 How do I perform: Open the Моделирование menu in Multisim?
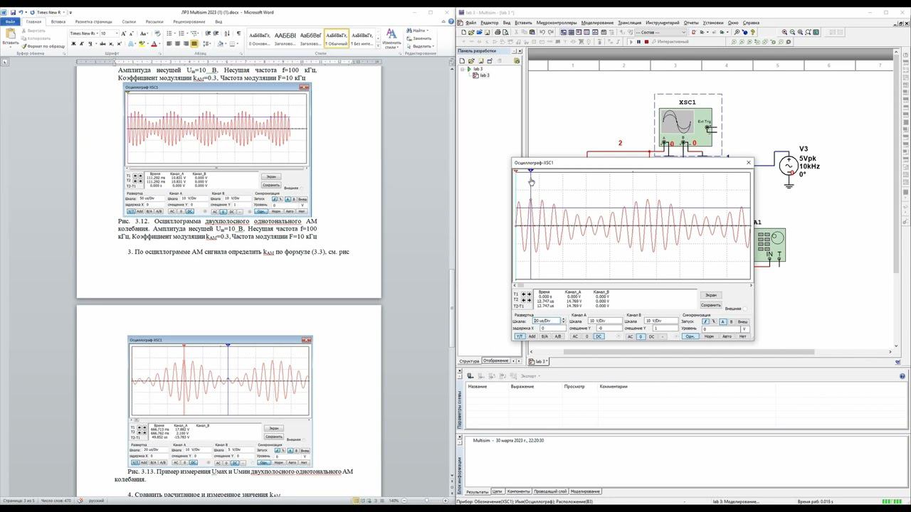[598, 23]
